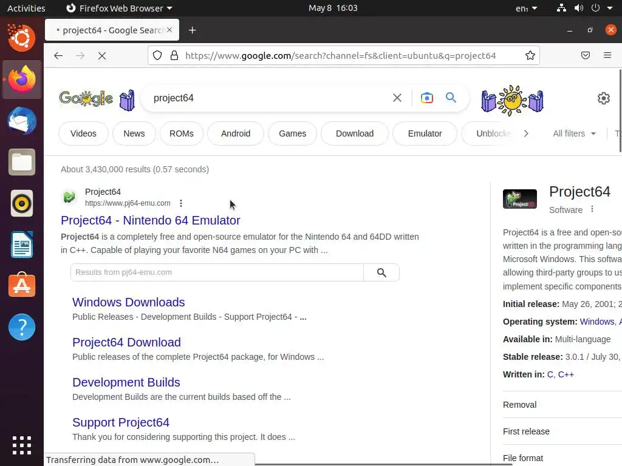Open the en input language dropdown
Image resolution: width=622 pixels, height=466 pixels.
tap(527, 8)
